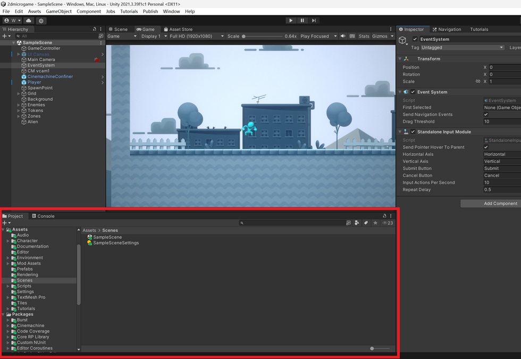This screenshot has height=359, width=521.
Task: Toggle Send Pointer Hover To Parent checkbox
Action: (486, 147)
